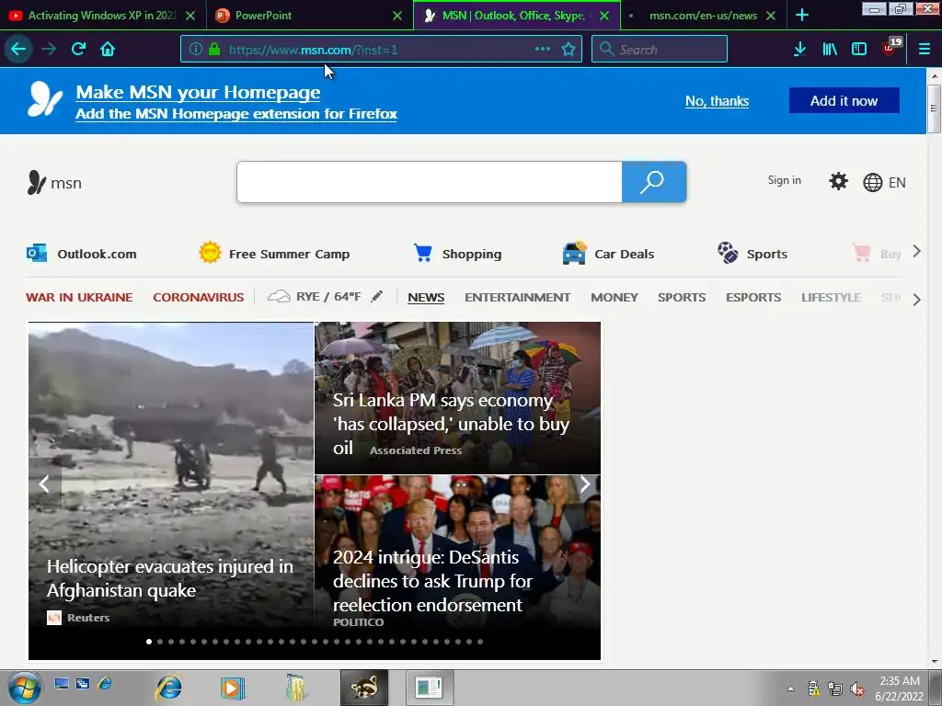Switch to msn.com/en-us/news tab
942x706 pixels.
(703, 15)
